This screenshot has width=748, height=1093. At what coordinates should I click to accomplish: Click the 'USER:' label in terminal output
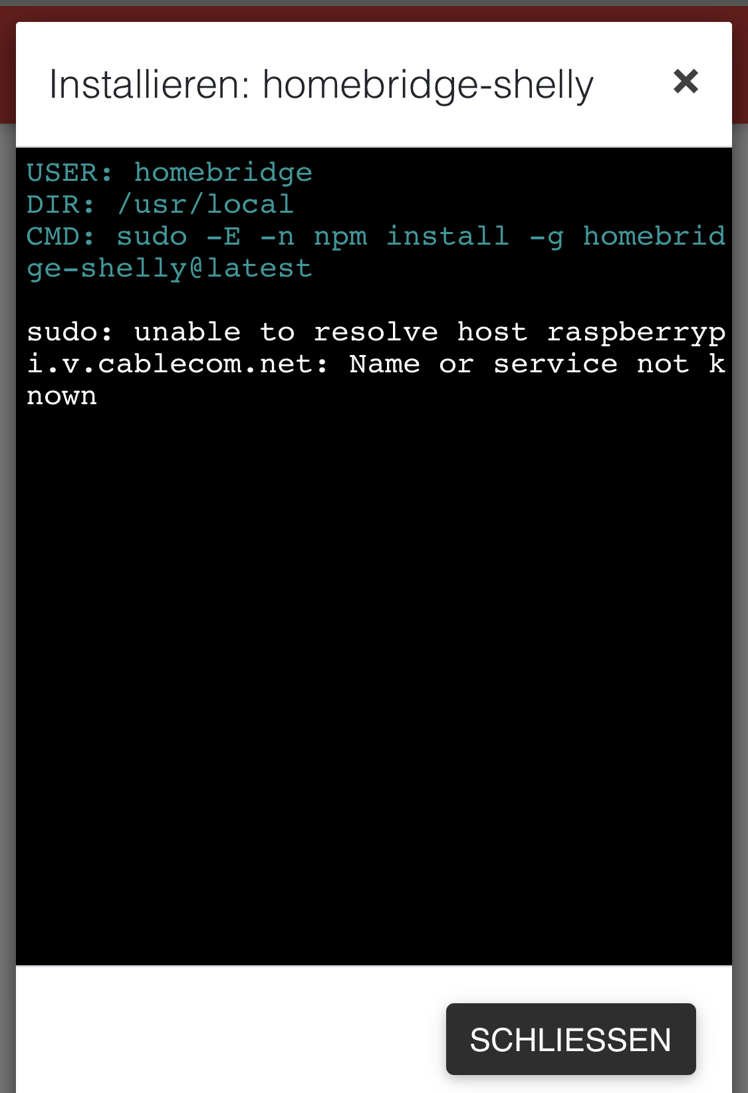coord(69,173)
